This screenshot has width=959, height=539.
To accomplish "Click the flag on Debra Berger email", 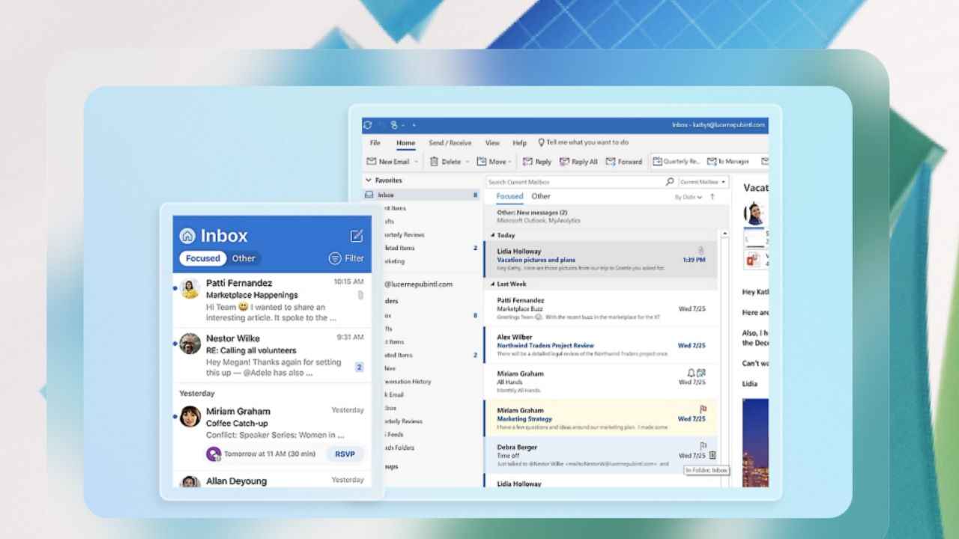I will tap(703, 446).
